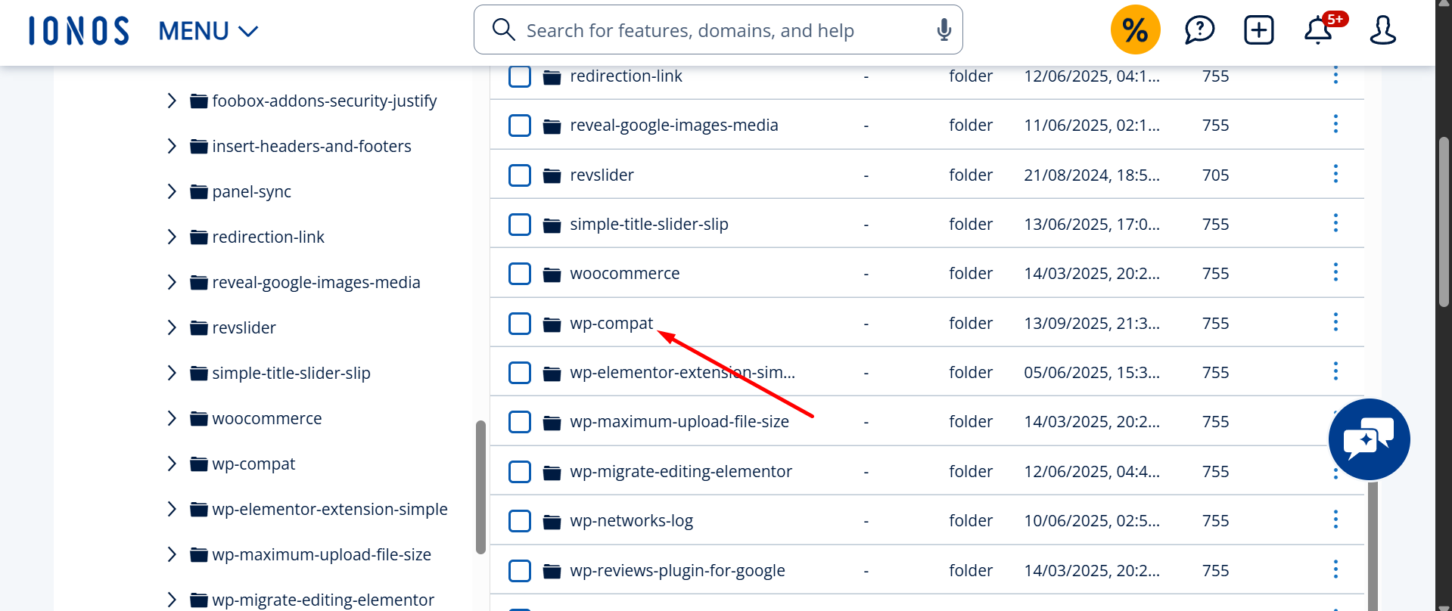Open notifications bell icon
The width and height of the screenshot is (1452, 611).
(1318, 30)
